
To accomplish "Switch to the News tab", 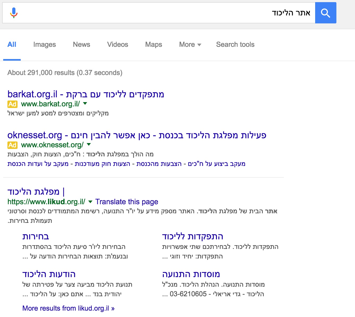I will (x=81, y=45).
